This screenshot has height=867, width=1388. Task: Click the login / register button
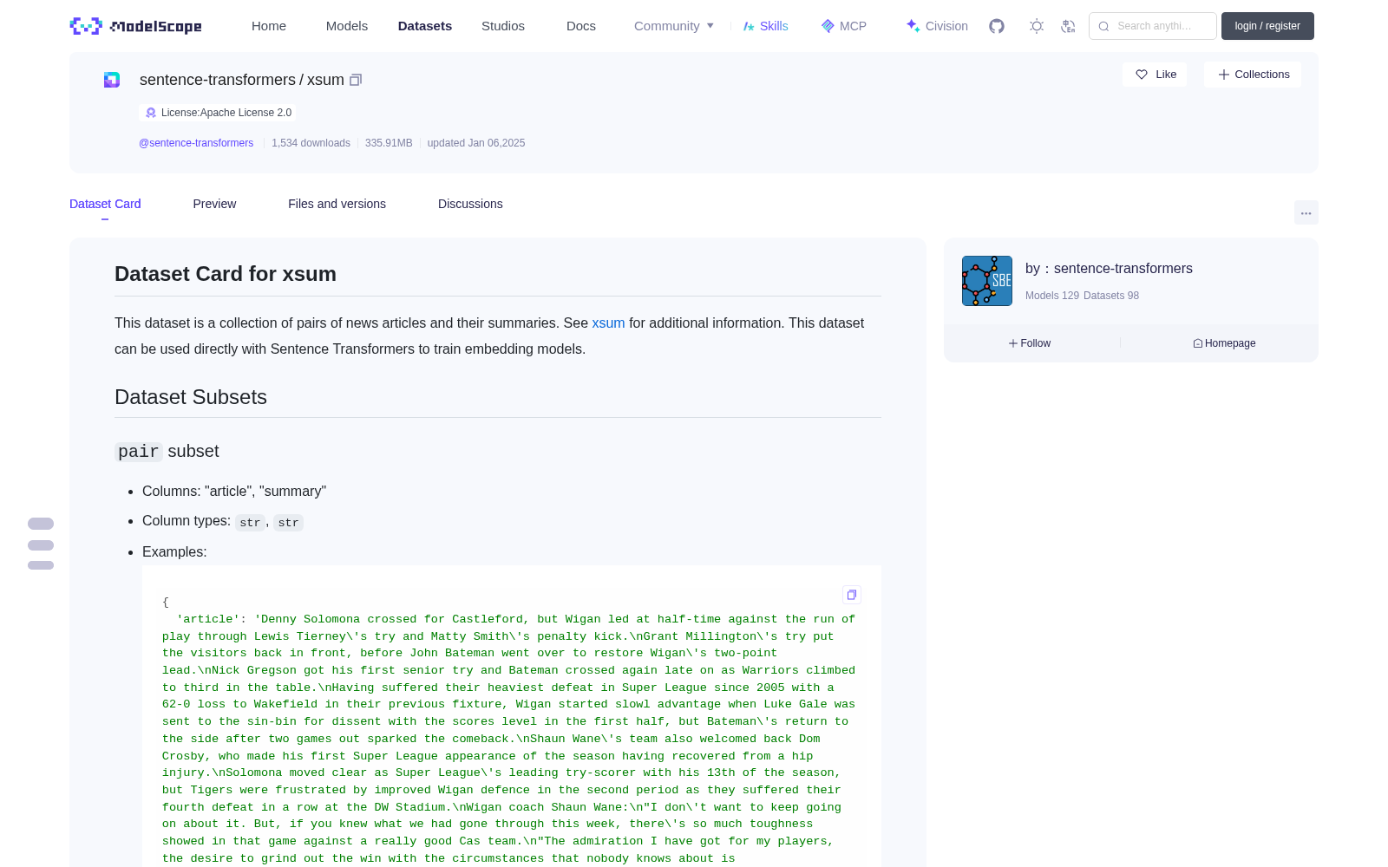tap(1267, 26)
